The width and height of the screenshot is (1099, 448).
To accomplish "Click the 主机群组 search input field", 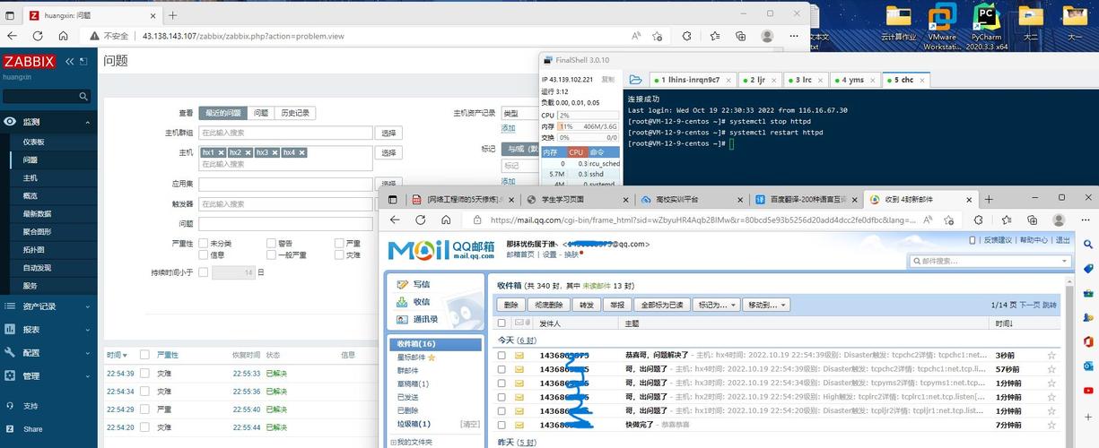I will [x=285, y=133].
